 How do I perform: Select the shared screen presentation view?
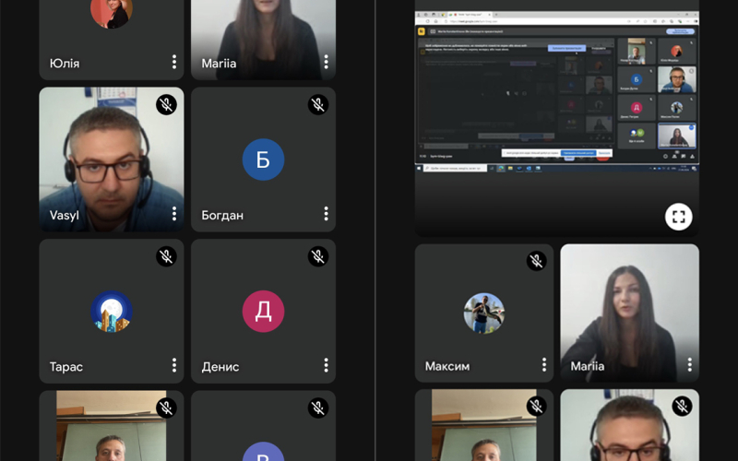[557, 118]
